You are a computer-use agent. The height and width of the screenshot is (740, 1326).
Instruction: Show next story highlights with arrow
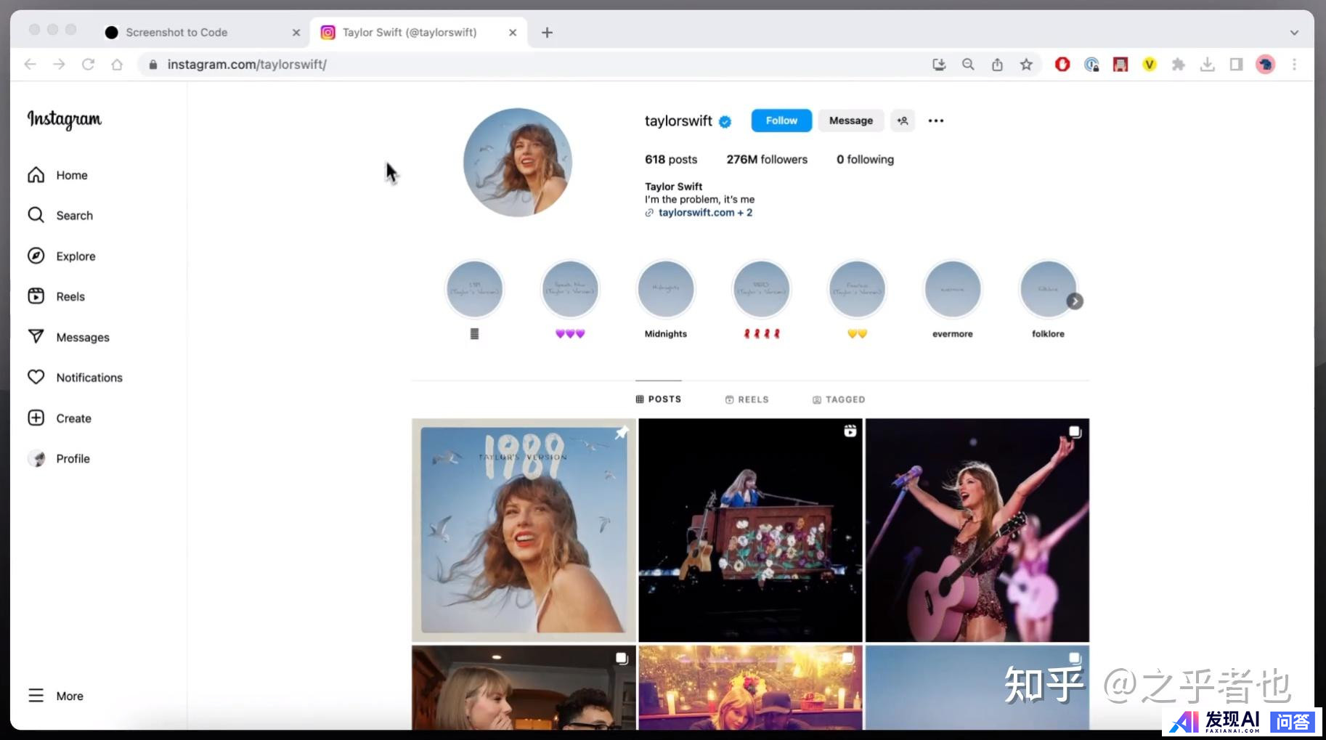click(1075, 301)
